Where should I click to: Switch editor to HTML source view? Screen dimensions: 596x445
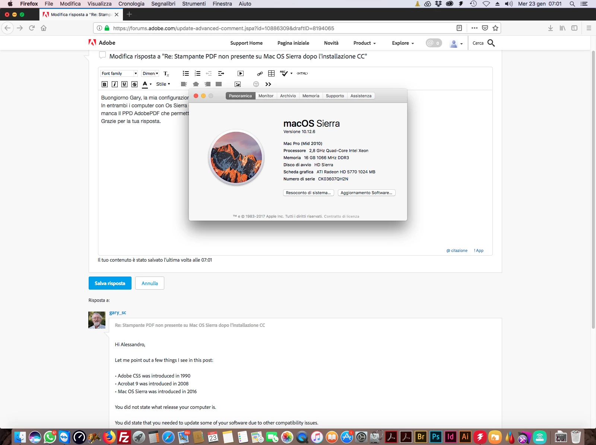click(x=302, y=73)
